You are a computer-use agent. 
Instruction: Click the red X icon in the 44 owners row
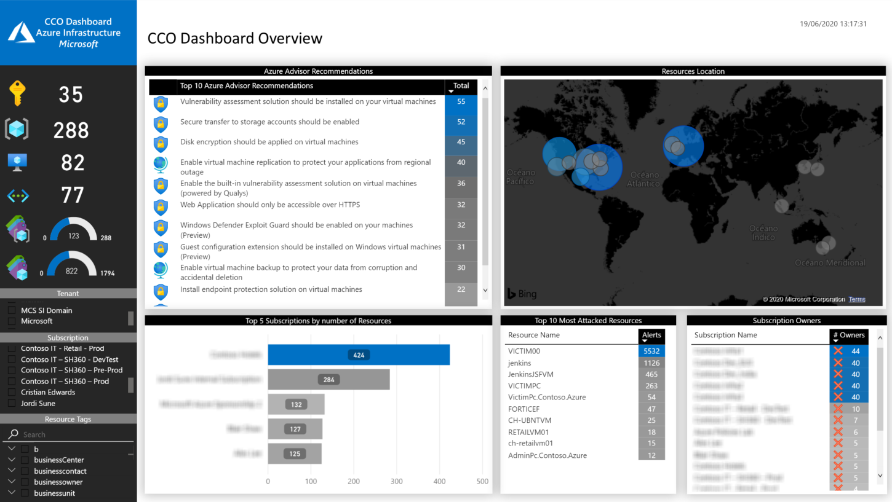[838, 351]
